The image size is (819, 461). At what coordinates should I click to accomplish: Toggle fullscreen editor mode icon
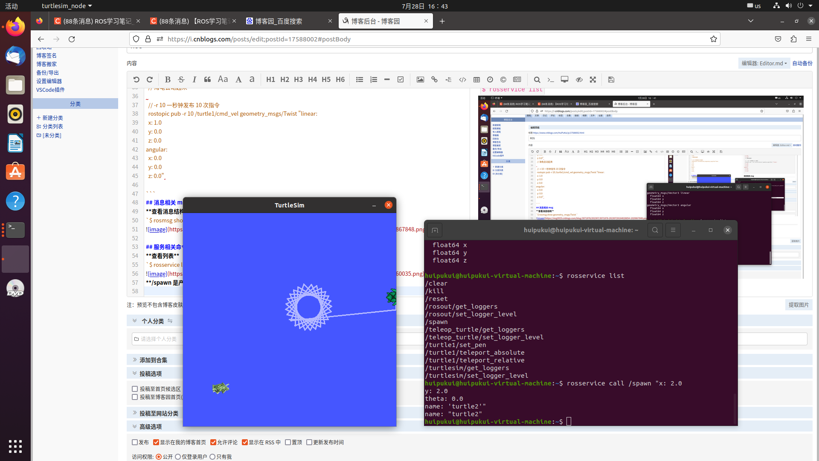[593, 79]
